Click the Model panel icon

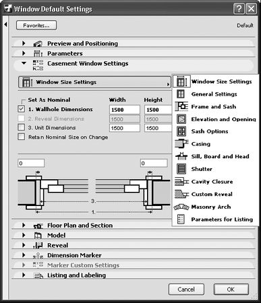pos(38,235)
